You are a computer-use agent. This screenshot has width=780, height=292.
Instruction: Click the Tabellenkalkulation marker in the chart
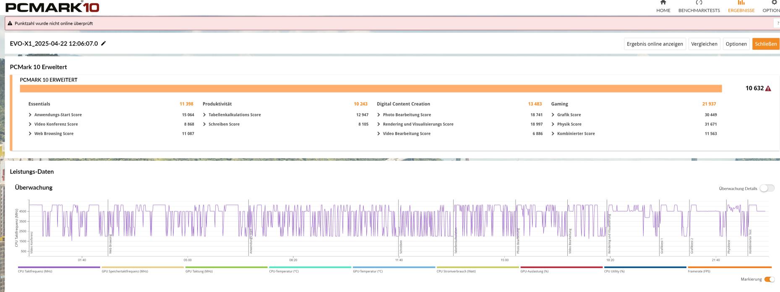pos(456,241)
